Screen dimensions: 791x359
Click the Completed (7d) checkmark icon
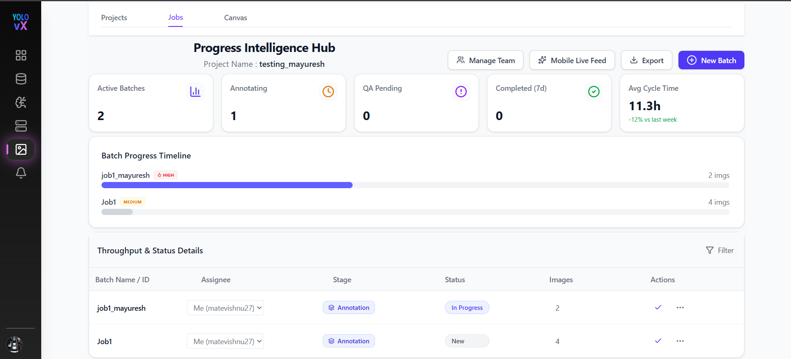tap(594, 92)
